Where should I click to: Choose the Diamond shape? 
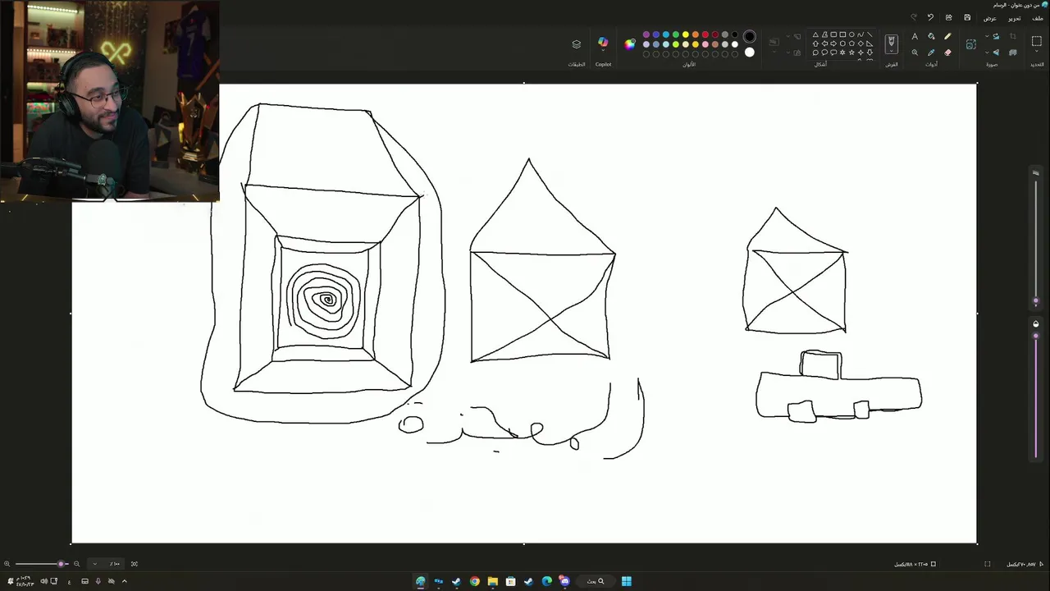(x=861, y=44)
